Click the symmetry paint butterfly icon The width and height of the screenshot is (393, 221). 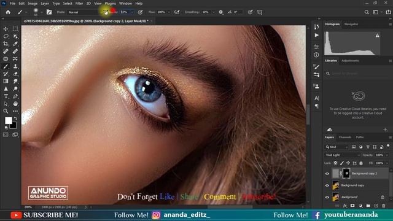(x=260, y=12)
